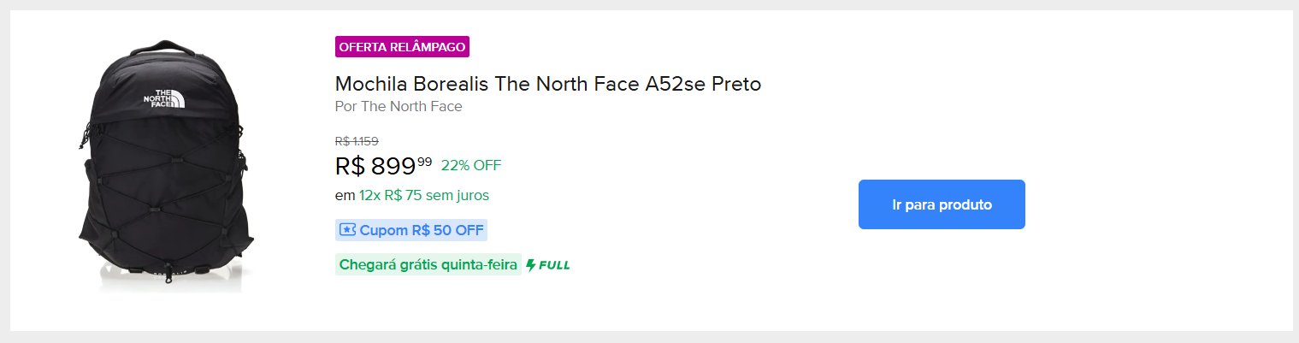The width and height of the screenshot is (1299, 343).
Task: Select the '22% OFF' discount text
Action: pos(471,165)
